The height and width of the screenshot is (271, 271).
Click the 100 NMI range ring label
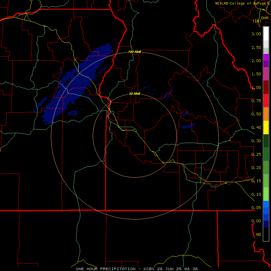click(135, 52)
